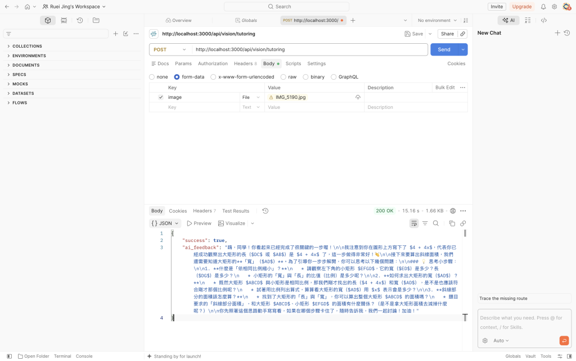Toggle word wrap in the response body

(x=414, y=223)
